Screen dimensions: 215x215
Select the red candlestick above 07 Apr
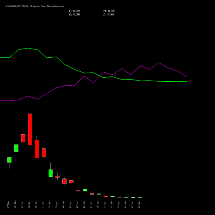(x=44, y=153)
